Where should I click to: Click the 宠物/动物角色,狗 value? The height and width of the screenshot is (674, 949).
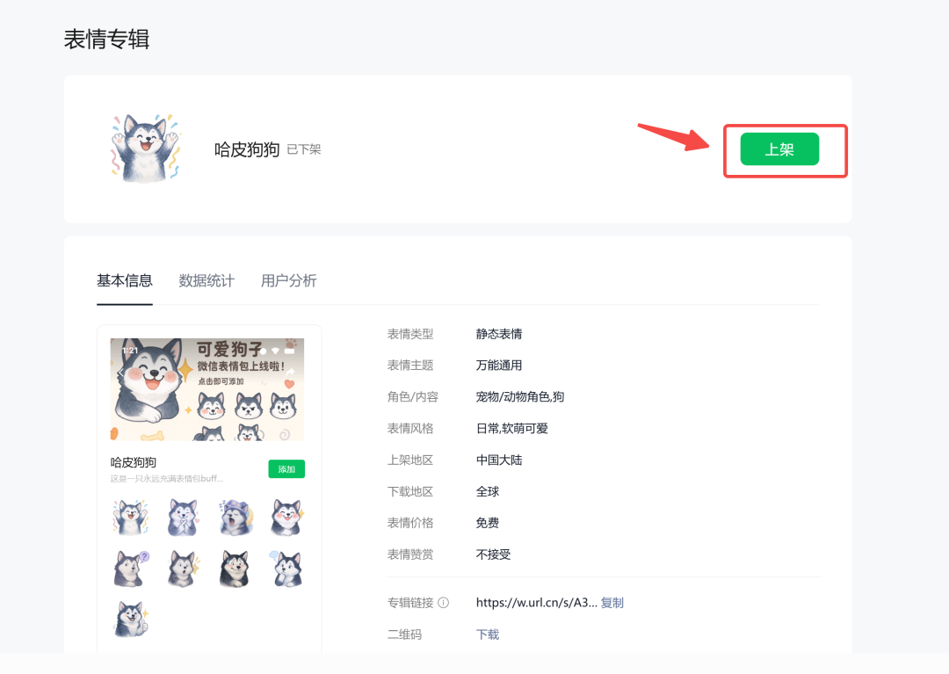520,397
